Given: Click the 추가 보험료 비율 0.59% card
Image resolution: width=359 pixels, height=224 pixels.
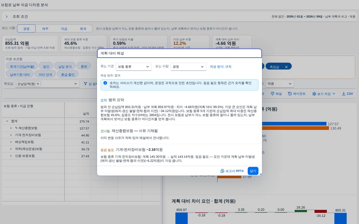Looking at the screenshot, I should [139, 43].
